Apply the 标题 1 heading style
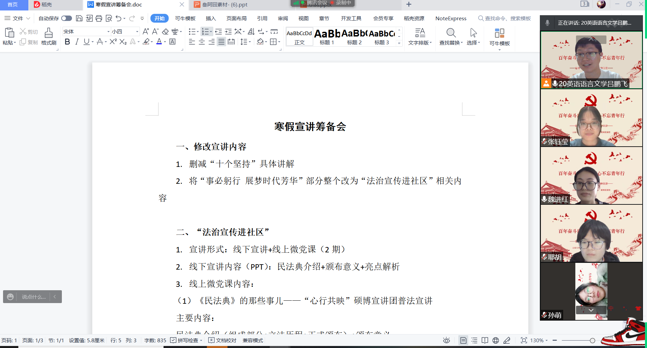This screenshot has width=647, height=348. (327, 36)
